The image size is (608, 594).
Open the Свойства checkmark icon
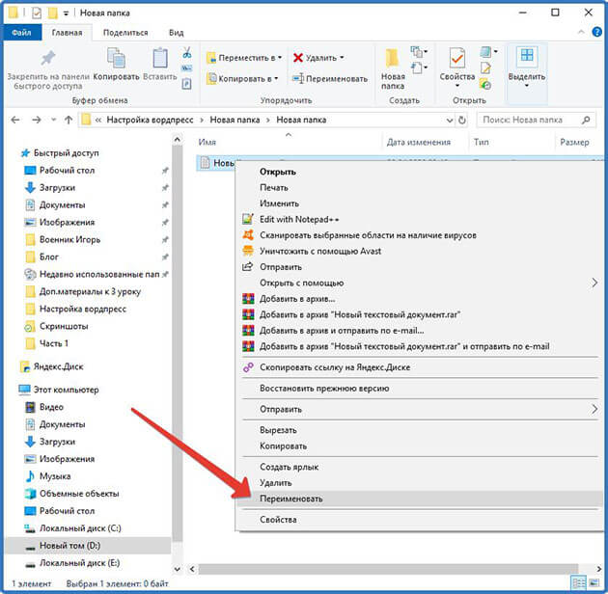coord(457,58)
